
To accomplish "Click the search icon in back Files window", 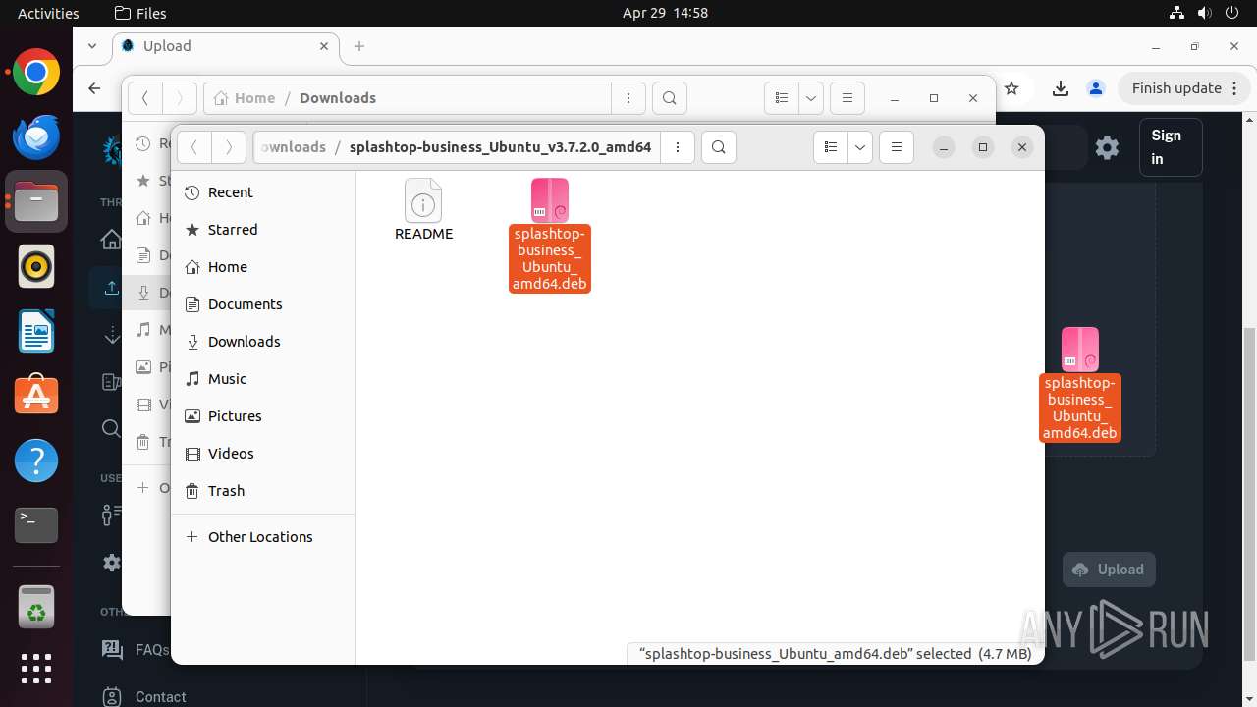I will point(670,98).
